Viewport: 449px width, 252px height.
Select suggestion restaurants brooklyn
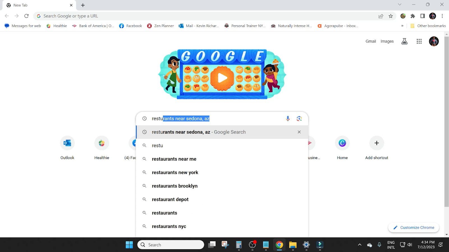(222, 186)
